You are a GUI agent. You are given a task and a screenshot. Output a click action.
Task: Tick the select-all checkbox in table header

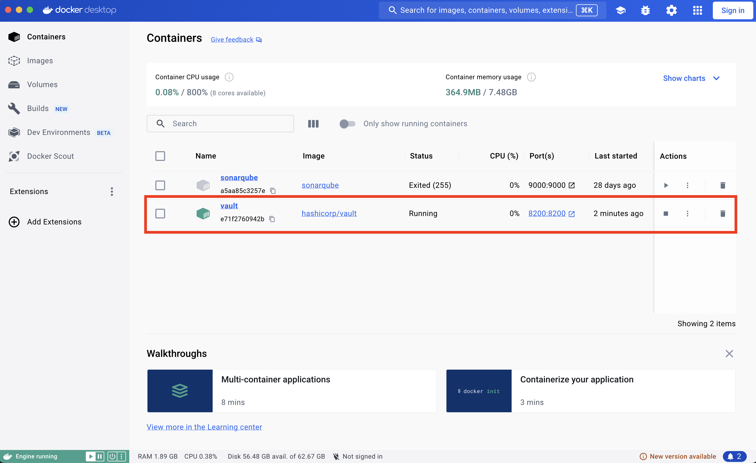click(x=160, y=156)
